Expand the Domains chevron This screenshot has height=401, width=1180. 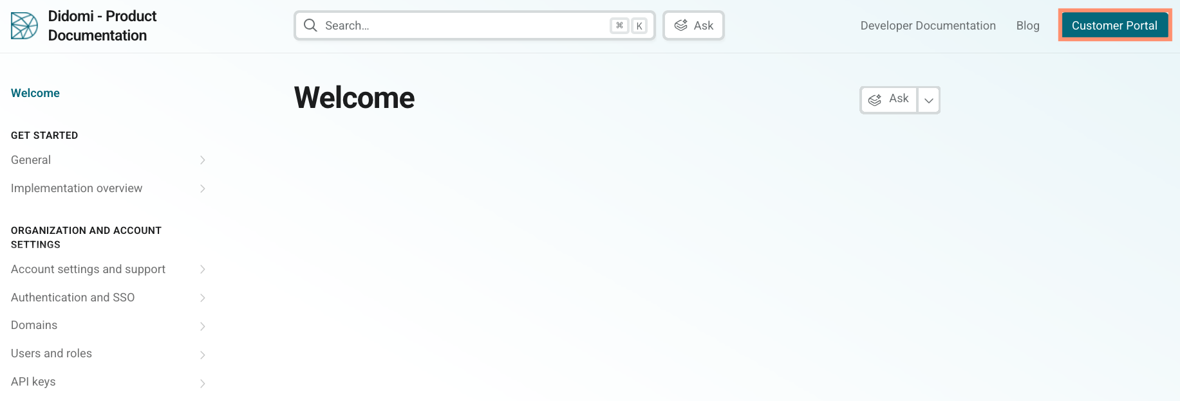pyautogui.click(x=202, y=326)
